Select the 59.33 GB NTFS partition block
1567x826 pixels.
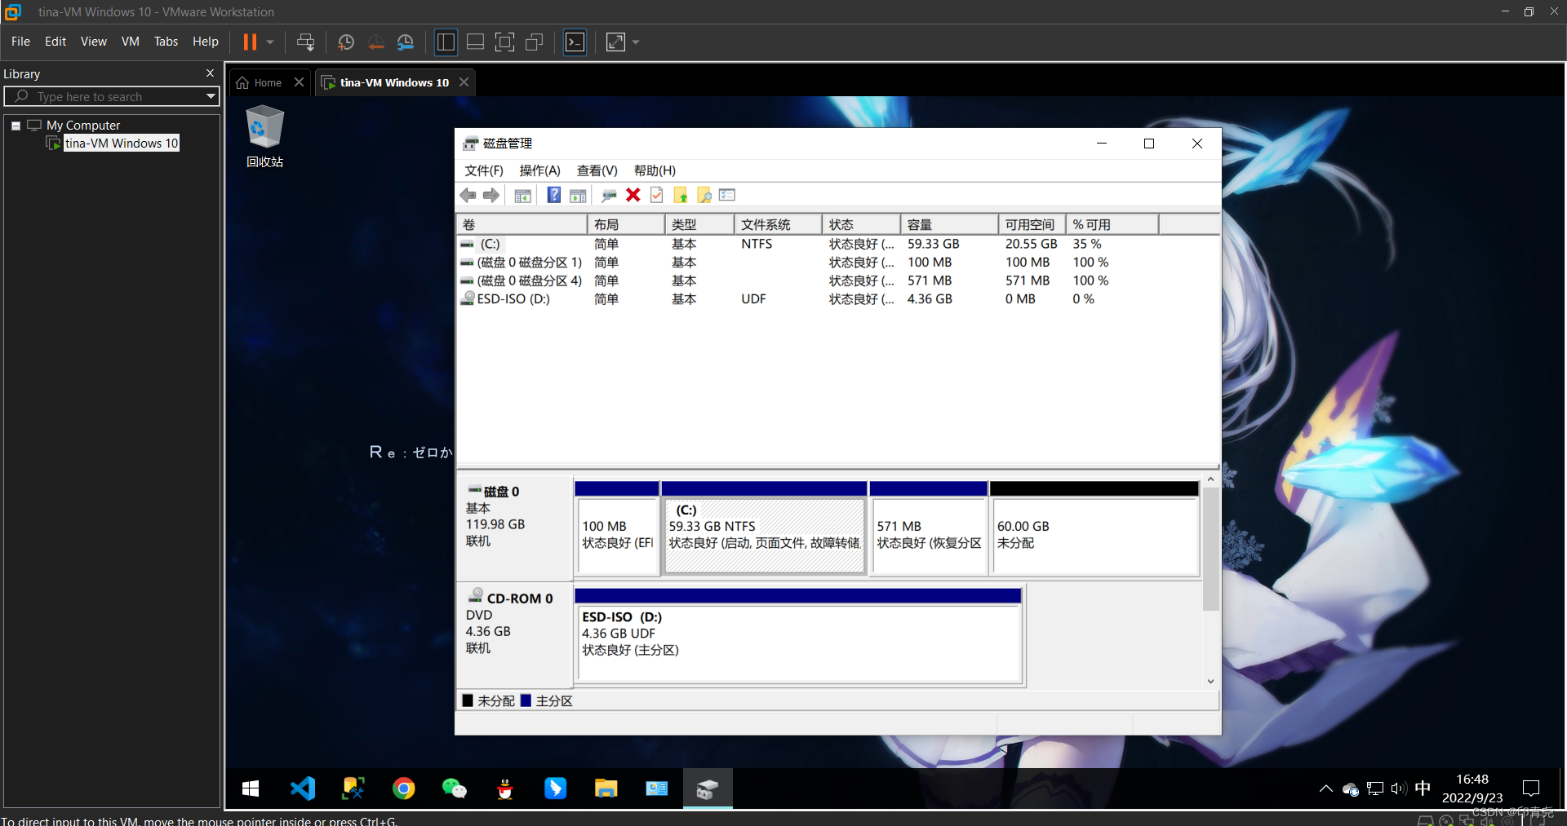click(764, 528)
